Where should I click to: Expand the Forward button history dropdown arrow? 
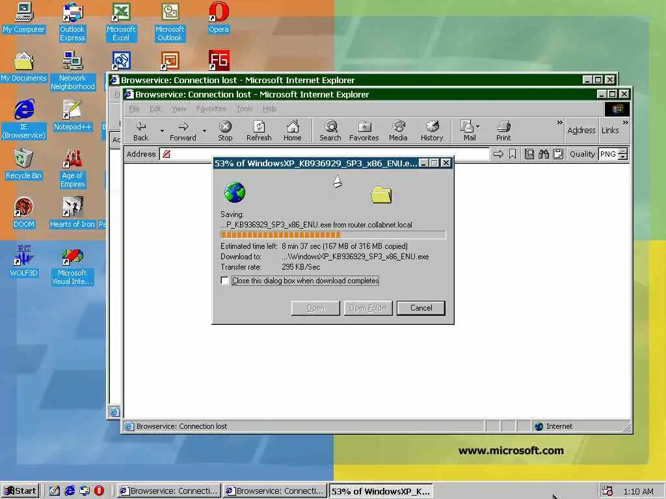point(204,131)
